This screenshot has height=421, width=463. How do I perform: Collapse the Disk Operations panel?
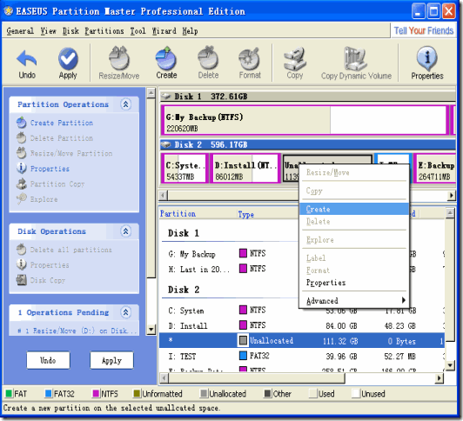click(126, 231)
